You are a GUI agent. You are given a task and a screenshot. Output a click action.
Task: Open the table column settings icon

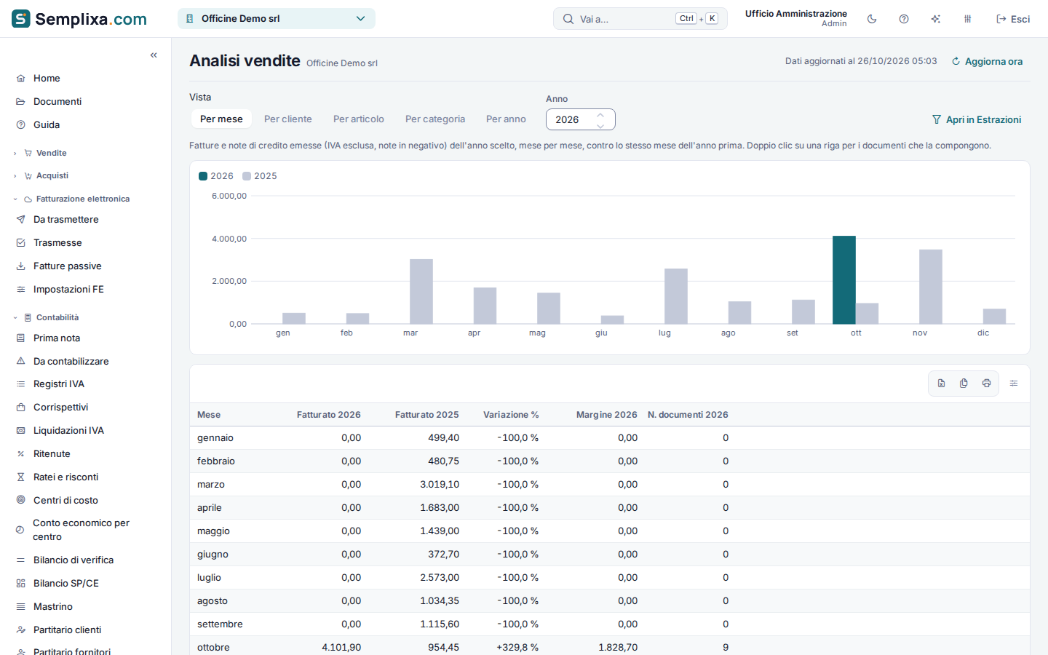click(x=1014, y=384)
